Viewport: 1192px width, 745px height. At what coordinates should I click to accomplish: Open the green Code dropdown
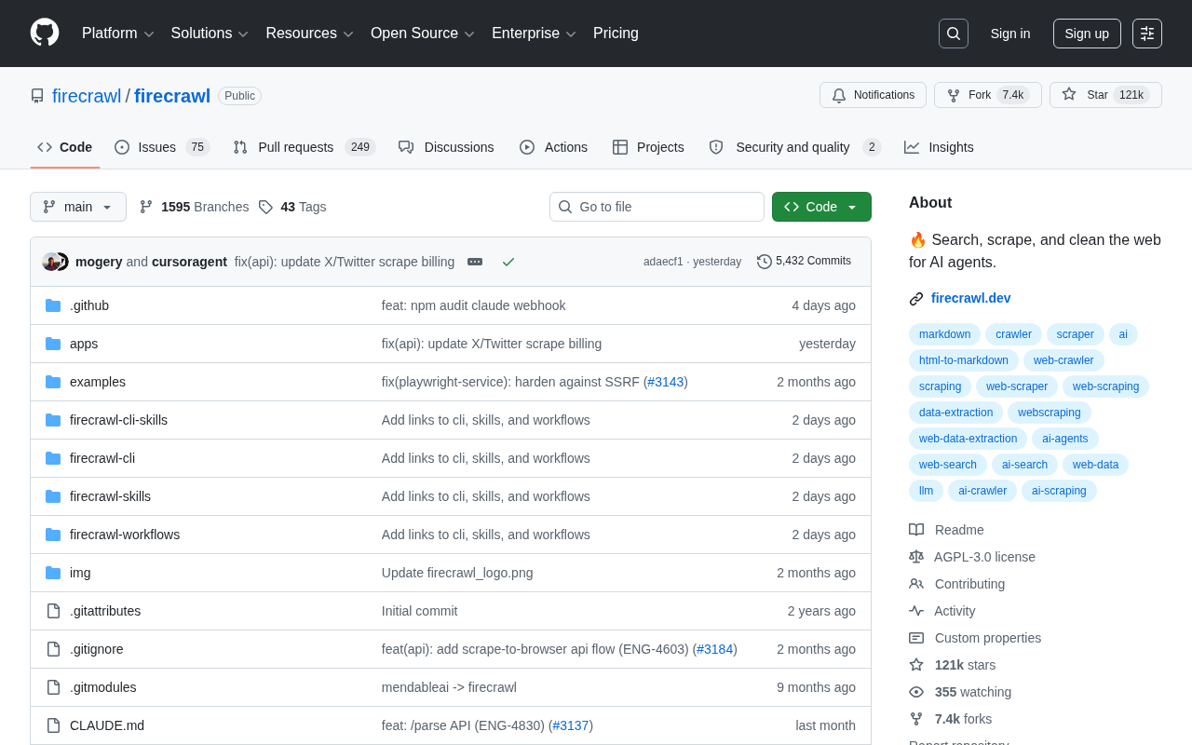(x=821, y=207)
